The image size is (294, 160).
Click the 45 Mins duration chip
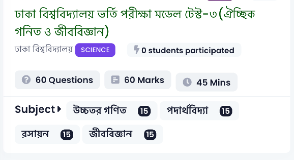pos(206,82)
